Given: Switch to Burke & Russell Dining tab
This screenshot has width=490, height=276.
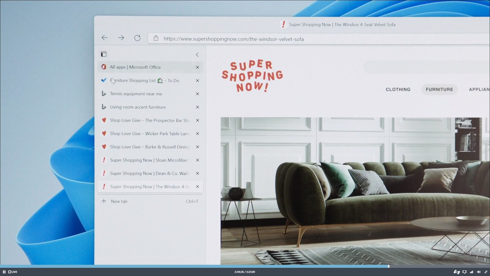Looking at the screenshot, I should (150, 147).
